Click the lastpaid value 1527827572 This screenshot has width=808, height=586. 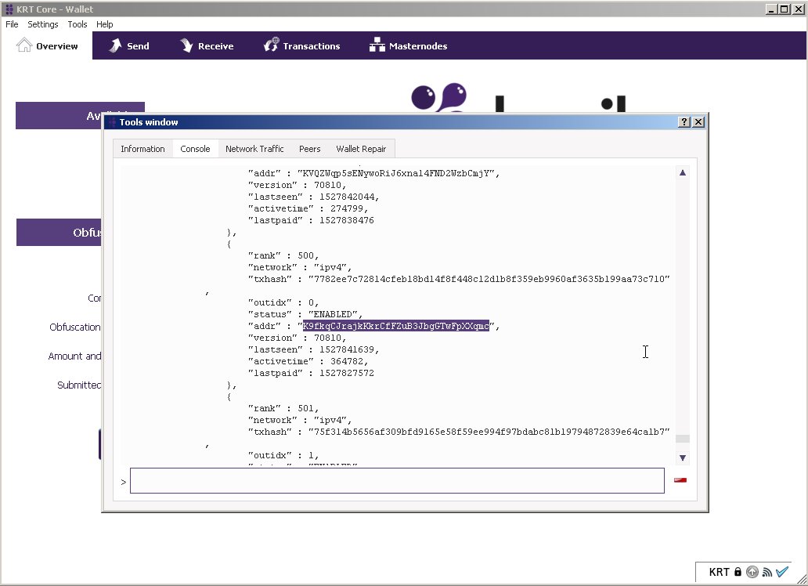click(347, 373)
